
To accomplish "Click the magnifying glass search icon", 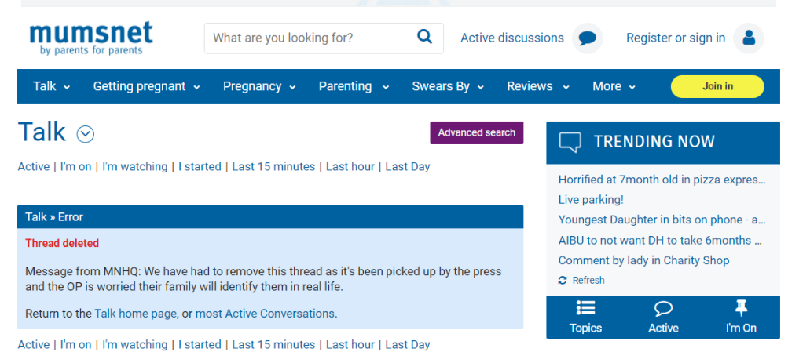I will coord(424,37).
